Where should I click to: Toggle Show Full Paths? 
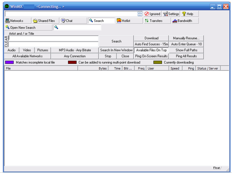coord(186,50)
